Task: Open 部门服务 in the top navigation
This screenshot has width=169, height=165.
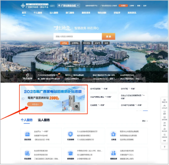Action: pyautogui.click(x=70, y=13)
